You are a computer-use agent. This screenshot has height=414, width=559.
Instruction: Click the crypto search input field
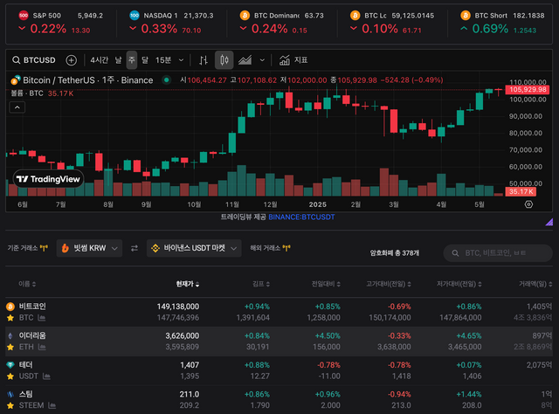[498, 252]
